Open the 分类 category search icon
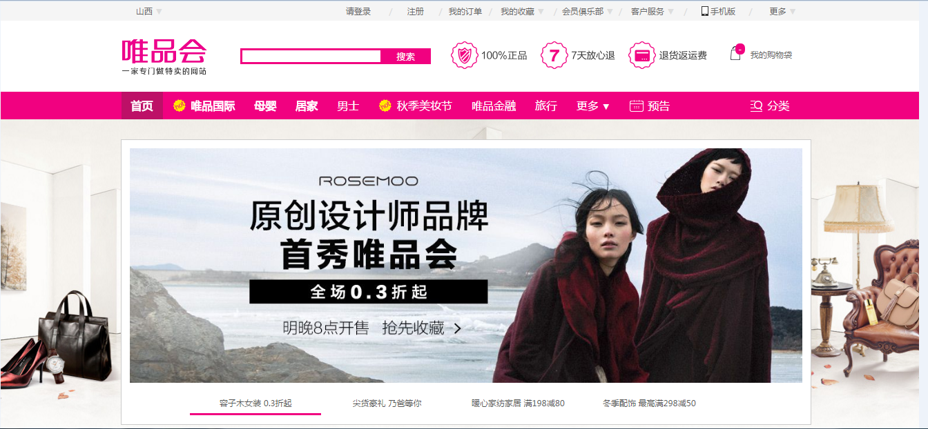Viewport: 928px width, 429px height. pyautogui.click(x=756, y=106)
